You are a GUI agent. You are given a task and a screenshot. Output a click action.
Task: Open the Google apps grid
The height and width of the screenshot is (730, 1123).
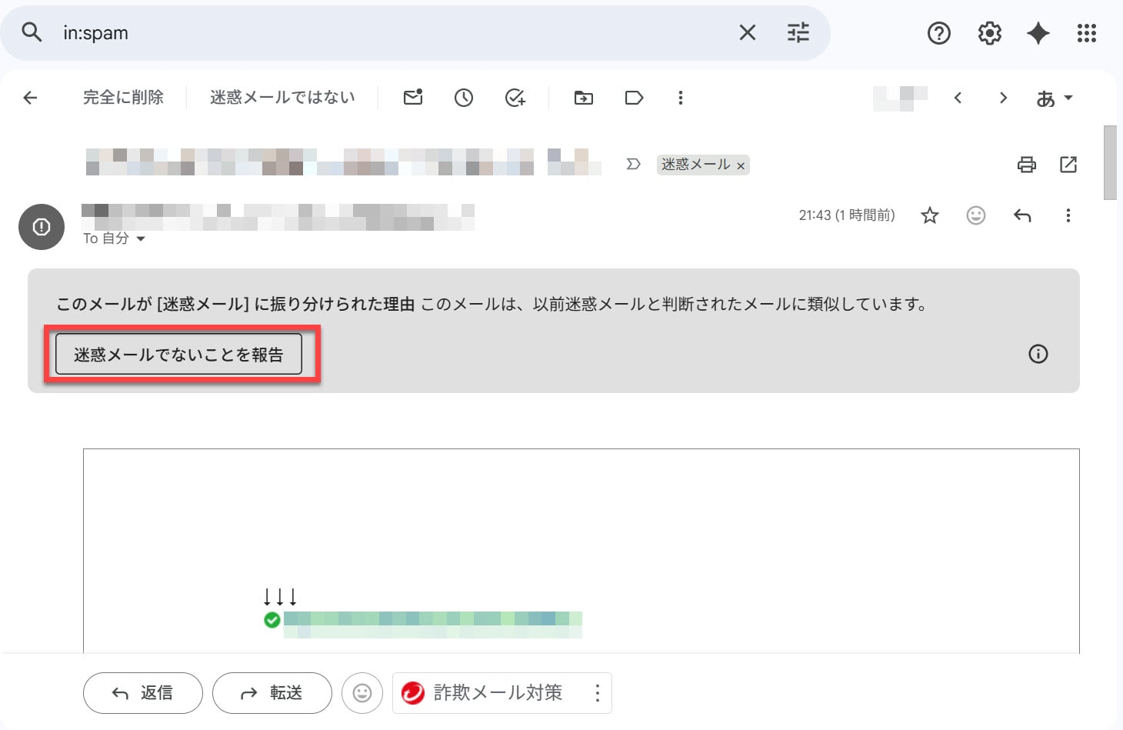click(1086, 33)
